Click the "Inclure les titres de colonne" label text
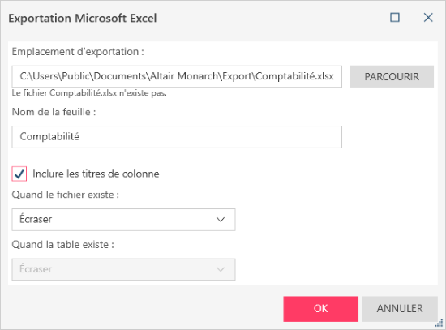This screenshot has height=330, width=446. pyautogui.click(x=96, y=174)
